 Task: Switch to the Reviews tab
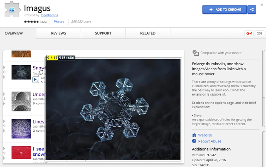click(58, 33)
